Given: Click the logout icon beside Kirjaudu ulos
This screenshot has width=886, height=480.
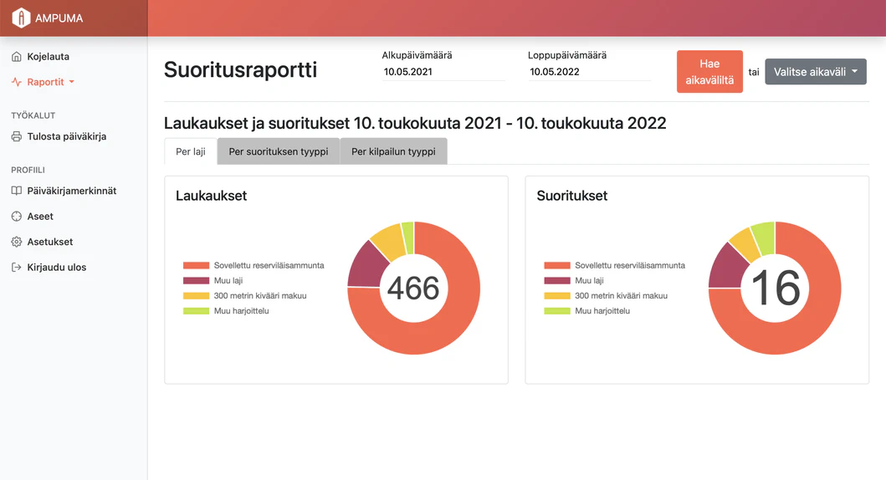Looking at the screenshot, I should 17,268.
